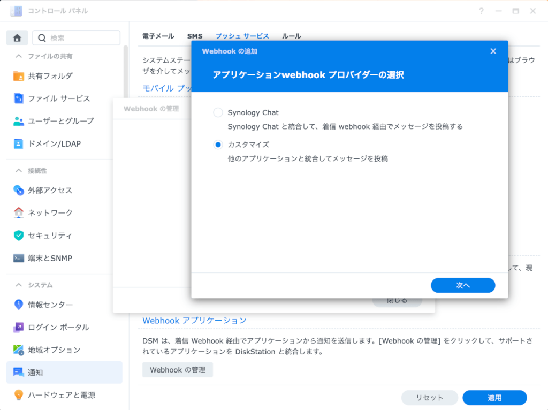Click the Control Panel app icon
This screenshot has height=410, width=548.
pyautogui.click(x=16, y=11)
